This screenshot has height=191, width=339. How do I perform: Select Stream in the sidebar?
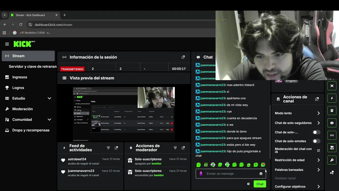28,56
